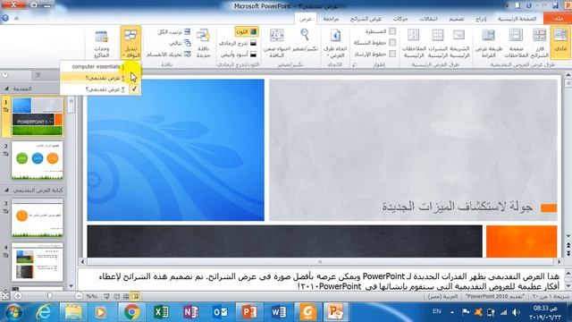The height and width of the screenshot is (322, 572).
Task: Go to next slide arrow button
Action: [568, 252]
